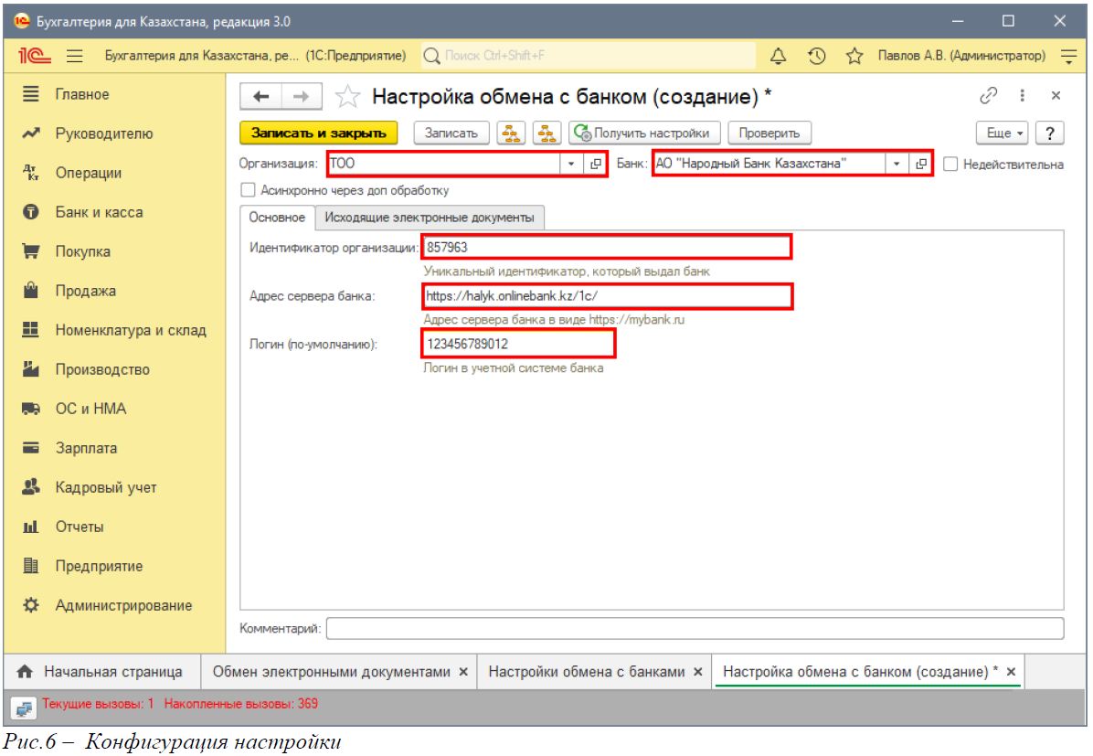Open the Еще dropdown menu

click(x=1003, y=133)
